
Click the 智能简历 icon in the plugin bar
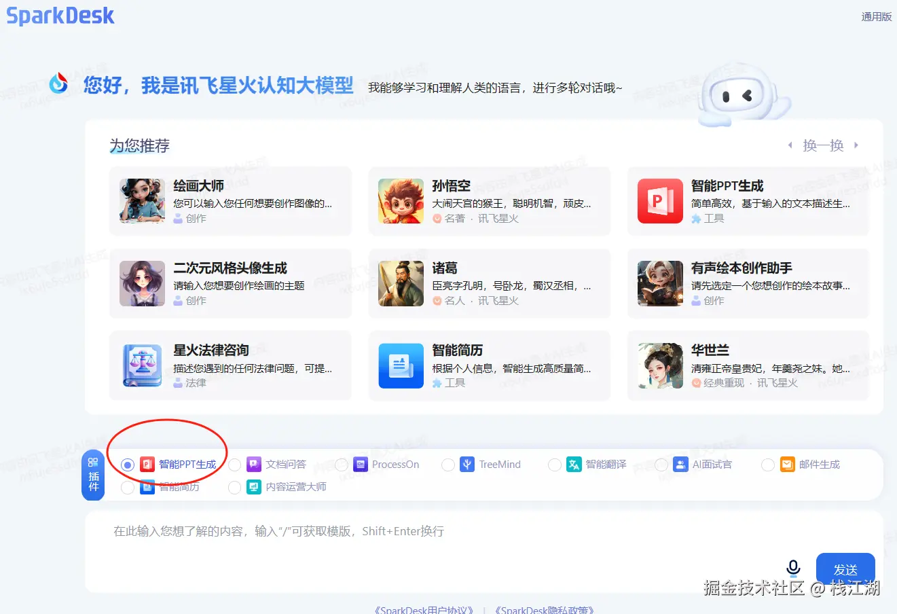(x=147, y=487)
